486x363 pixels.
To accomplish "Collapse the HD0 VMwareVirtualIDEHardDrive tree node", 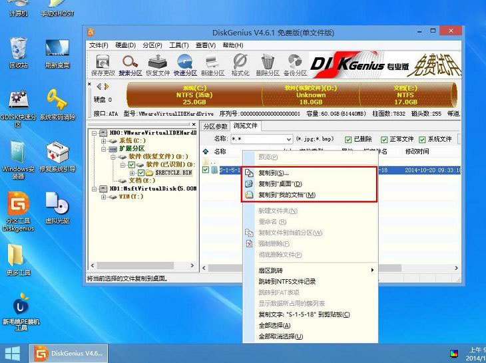I will [x=94, y=133].
